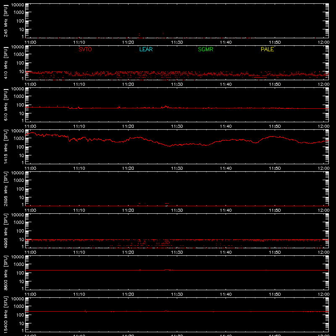Image resolution: width=336 pixels, height=336 pixels.
Task: Click the 10 tick of 15400 MHz plot
Action: tap(22, 323)
